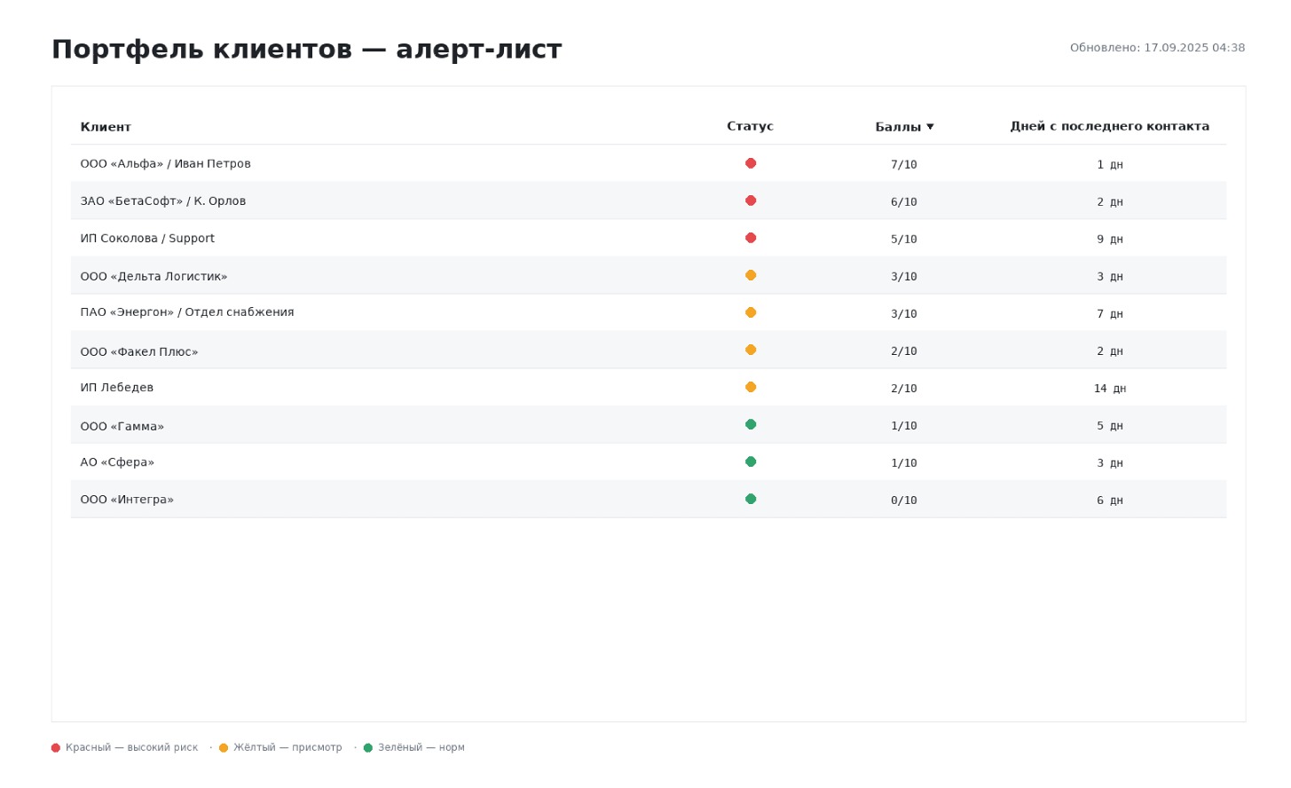The image size is (1291, 788).
Task: Select the red indicator beside ЗАО «БетаСофт»
Action: pos(751,200)
